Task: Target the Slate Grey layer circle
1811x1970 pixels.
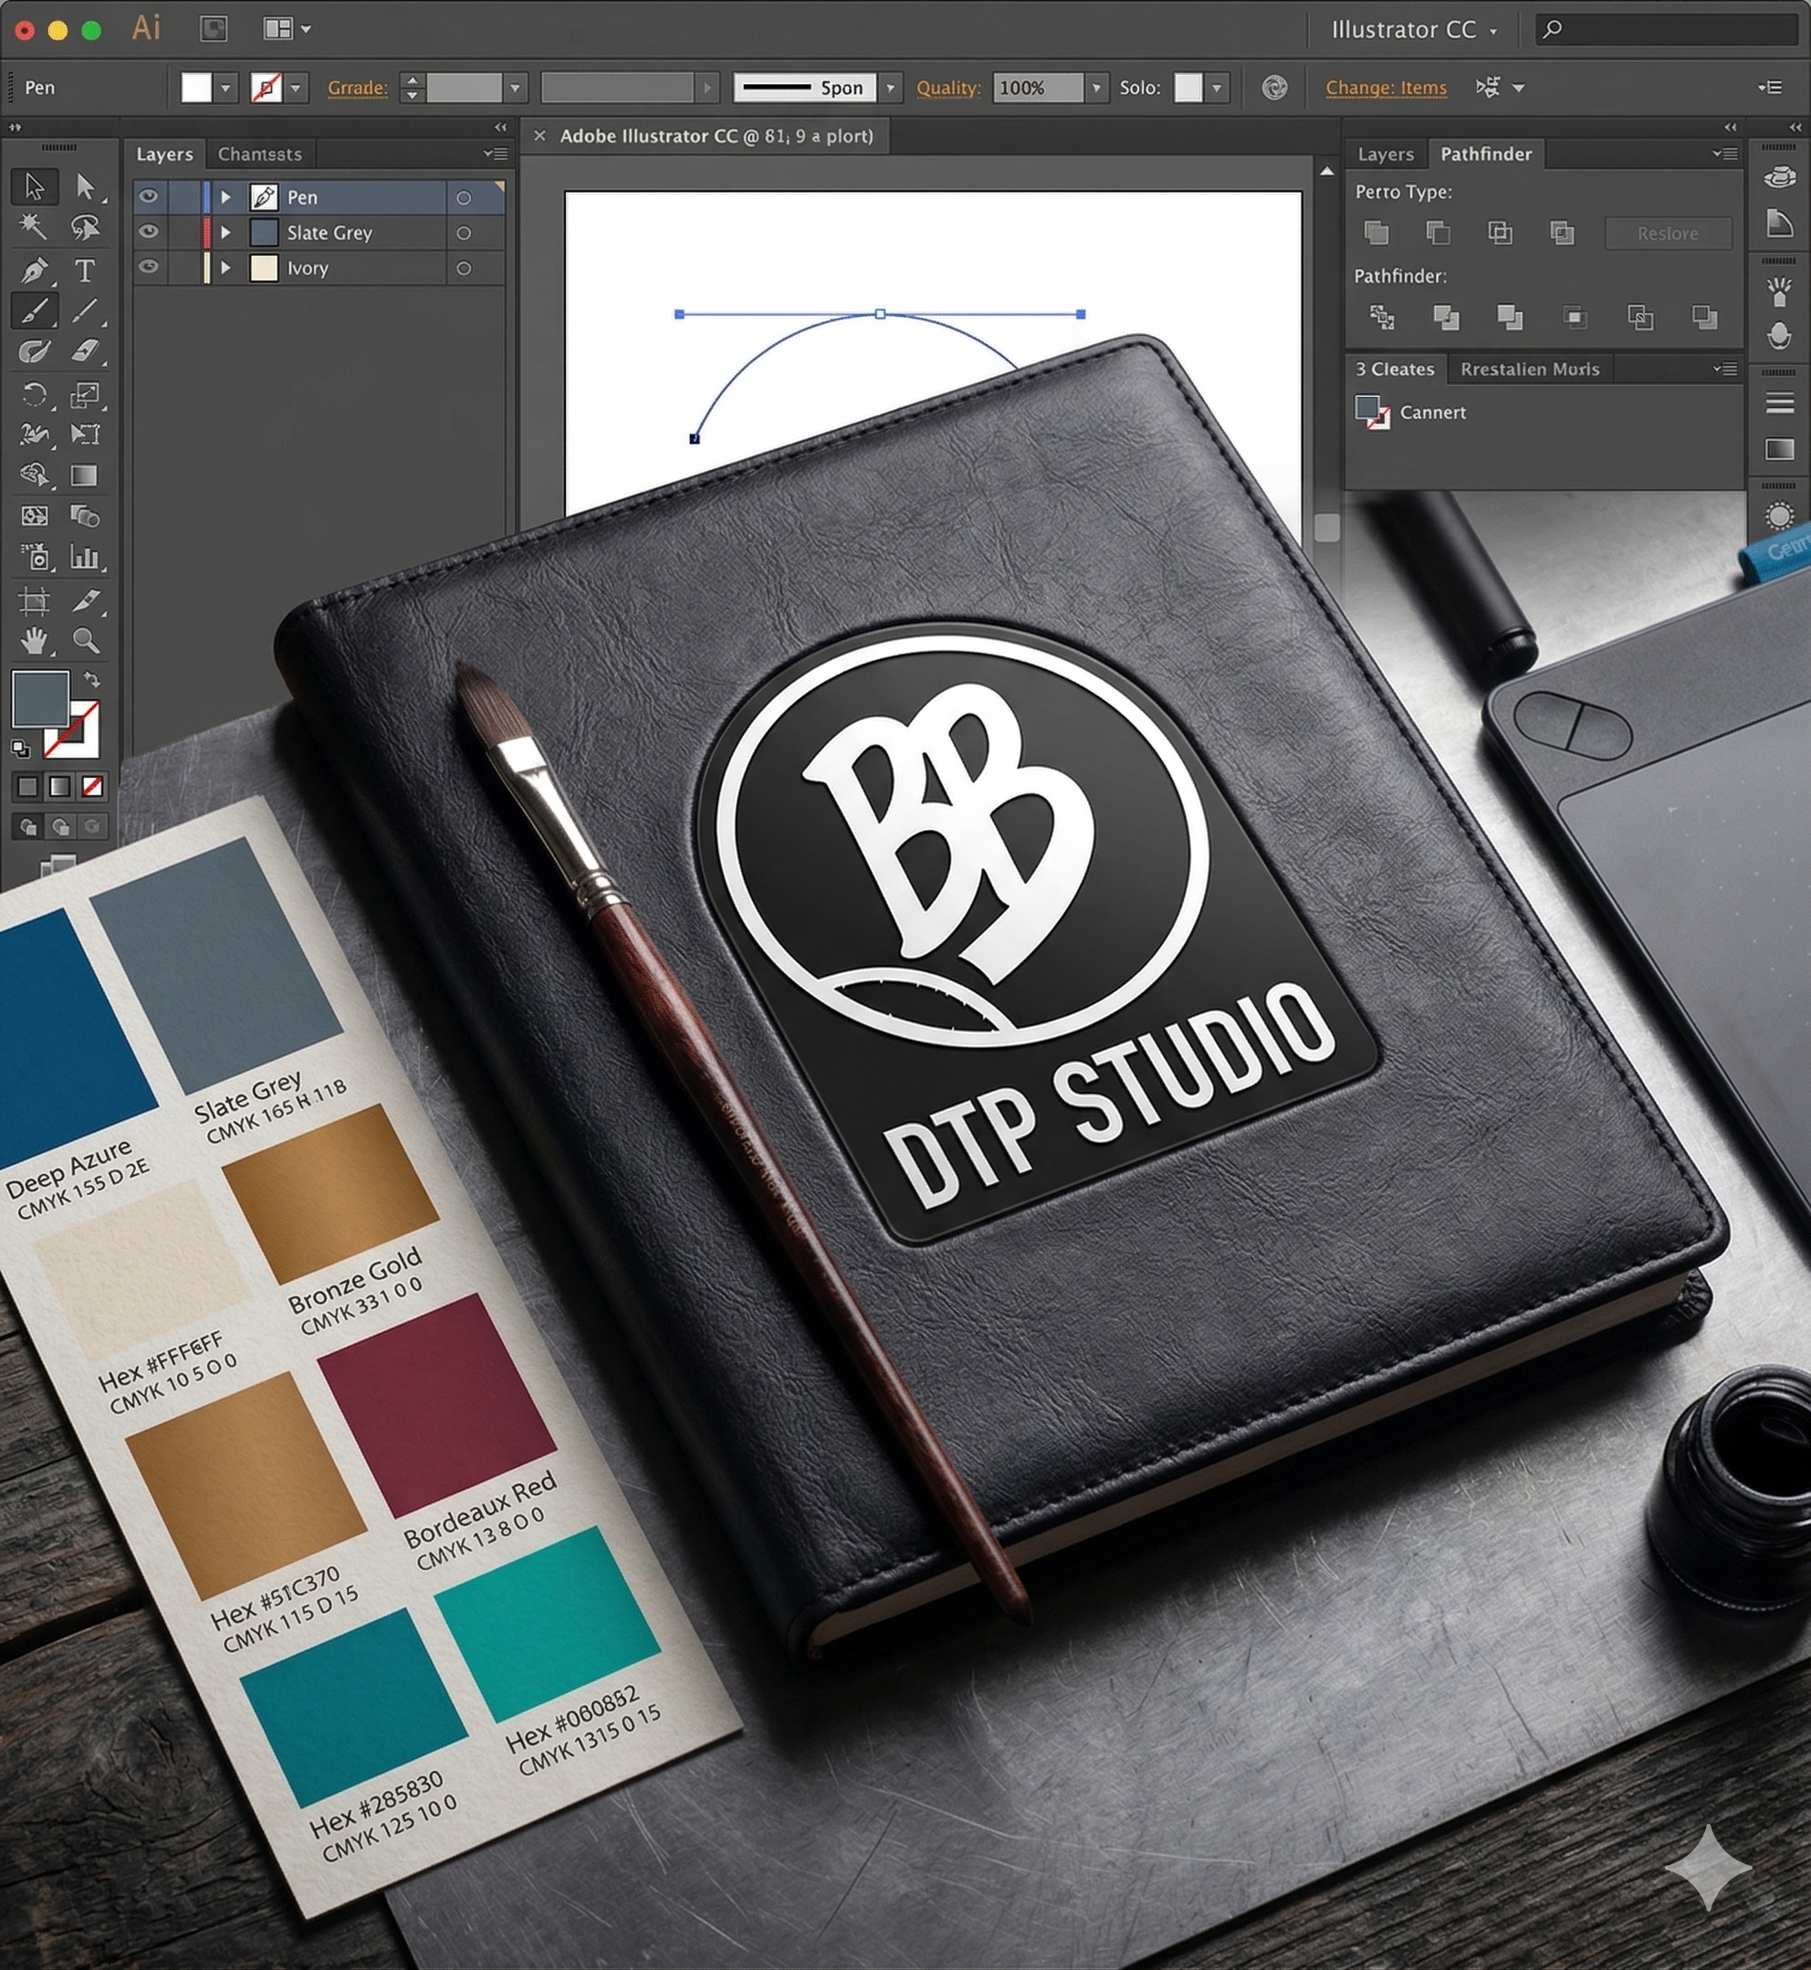Action: click(x=464, y=234)
